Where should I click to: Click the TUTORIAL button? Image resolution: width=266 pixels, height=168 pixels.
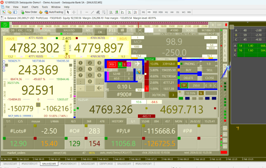click(x=44, y=30)
